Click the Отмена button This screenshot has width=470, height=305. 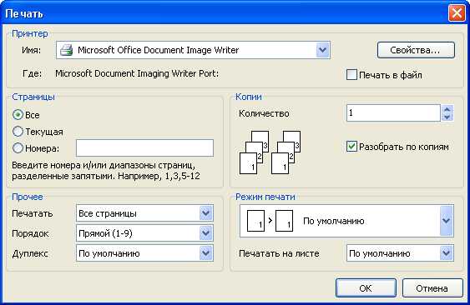point(432,288)
